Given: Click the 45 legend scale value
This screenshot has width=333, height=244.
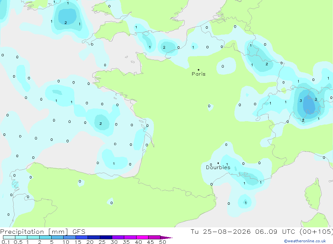Looking at the screenshot, I should 151,242.
